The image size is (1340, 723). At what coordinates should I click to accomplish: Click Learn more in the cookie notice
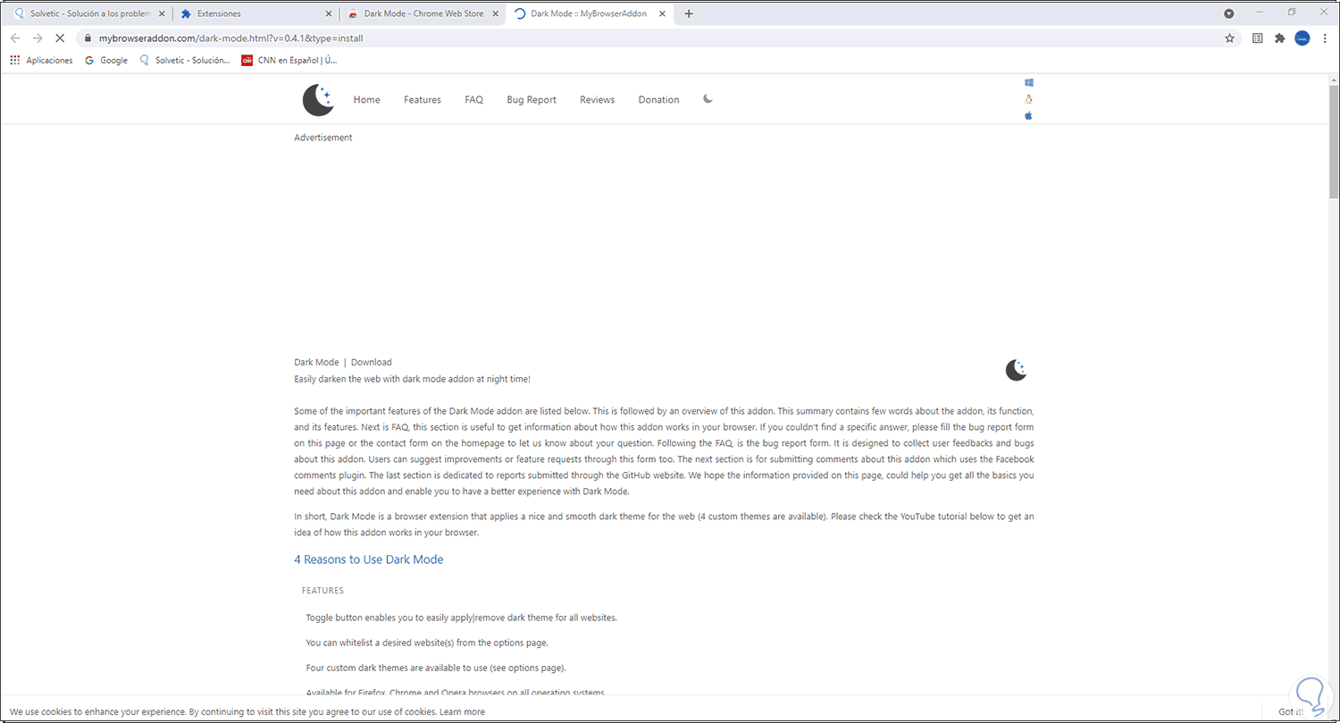pos(462,711)
